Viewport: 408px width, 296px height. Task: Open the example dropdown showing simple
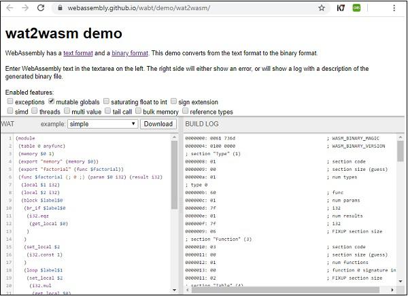tap(103, 124)
